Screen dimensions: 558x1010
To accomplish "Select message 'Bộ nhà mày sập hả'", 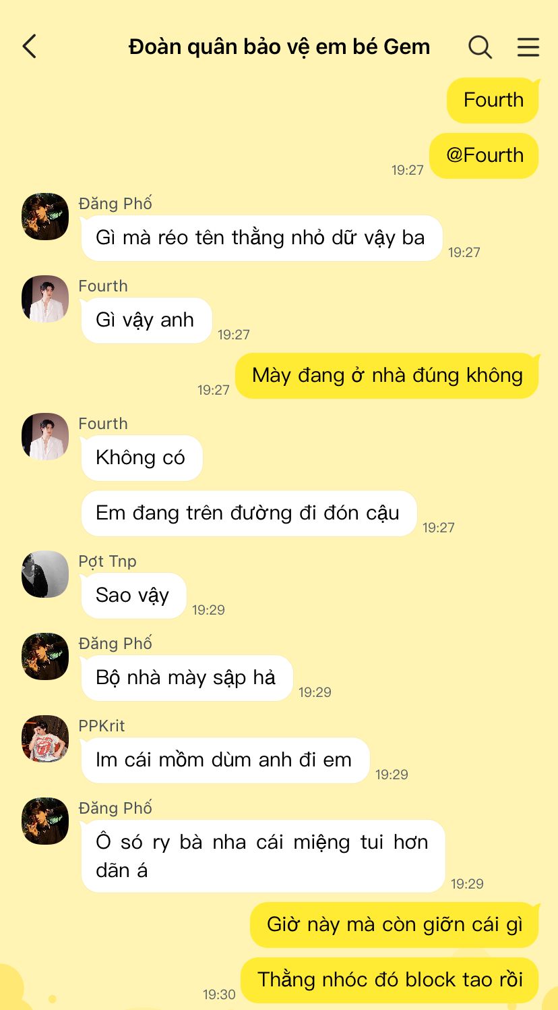I will click(x=187, y=678).
